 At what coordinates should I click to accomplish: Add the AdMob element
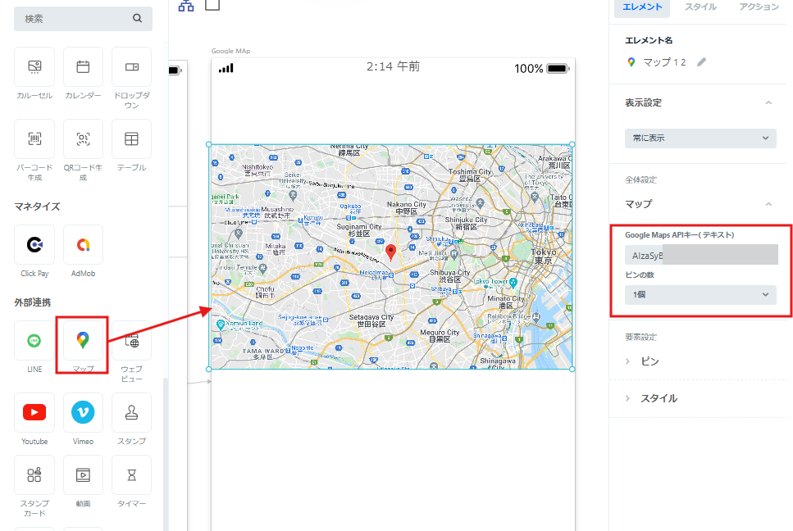click(83, 245)
